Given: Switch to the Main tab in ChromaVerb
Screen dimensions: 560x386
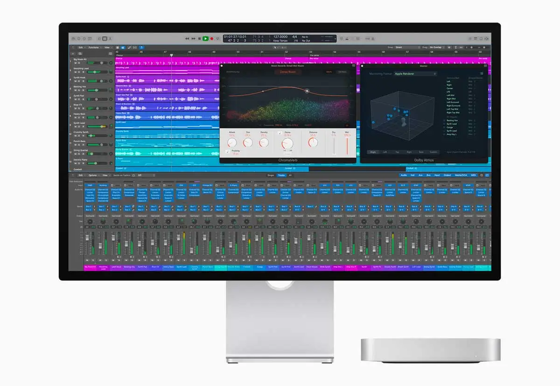Looking at the screenshot, I should tap(329, 72).
